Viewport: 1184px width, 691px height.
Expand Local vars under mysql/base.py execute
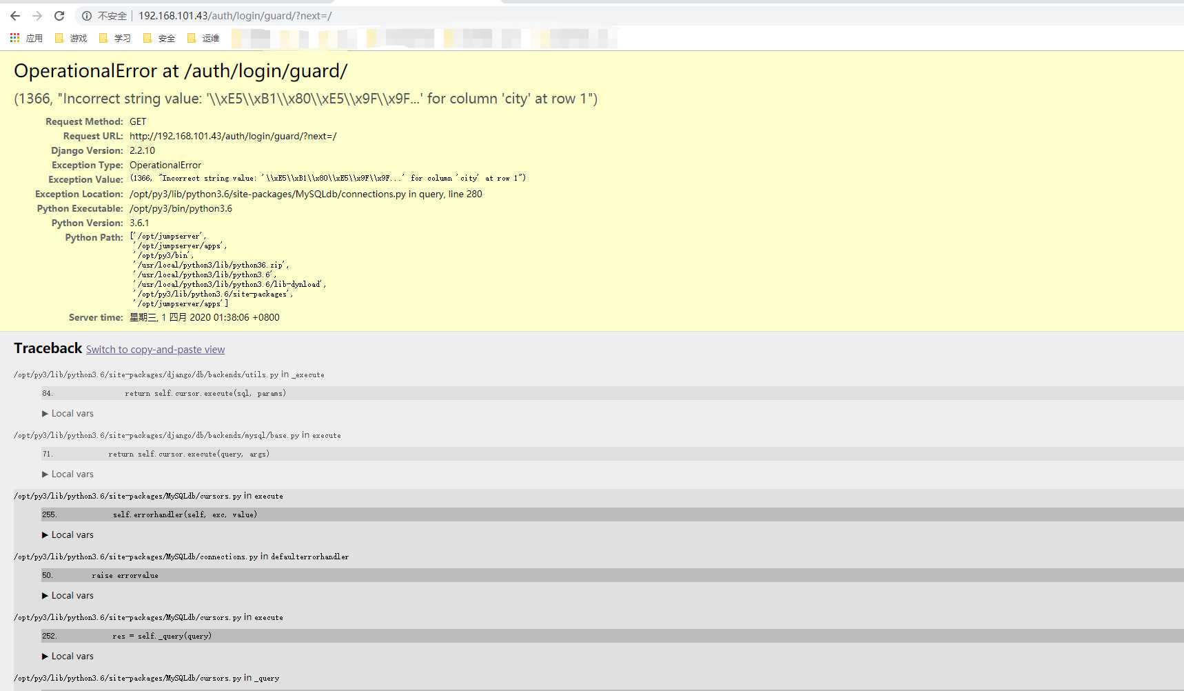pyautogui.click(x=68, y=474)
